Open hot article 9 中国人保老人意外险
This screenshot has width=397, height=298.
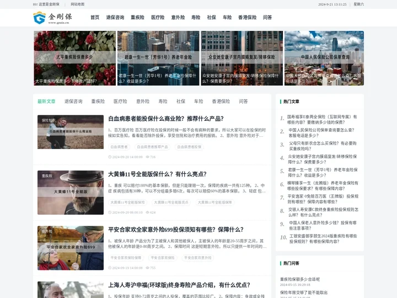(323, 225)
